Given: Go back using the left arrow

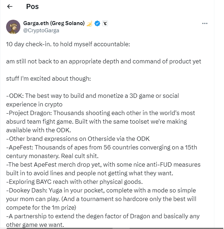Looking at the screenshot, I should (10, 6).
